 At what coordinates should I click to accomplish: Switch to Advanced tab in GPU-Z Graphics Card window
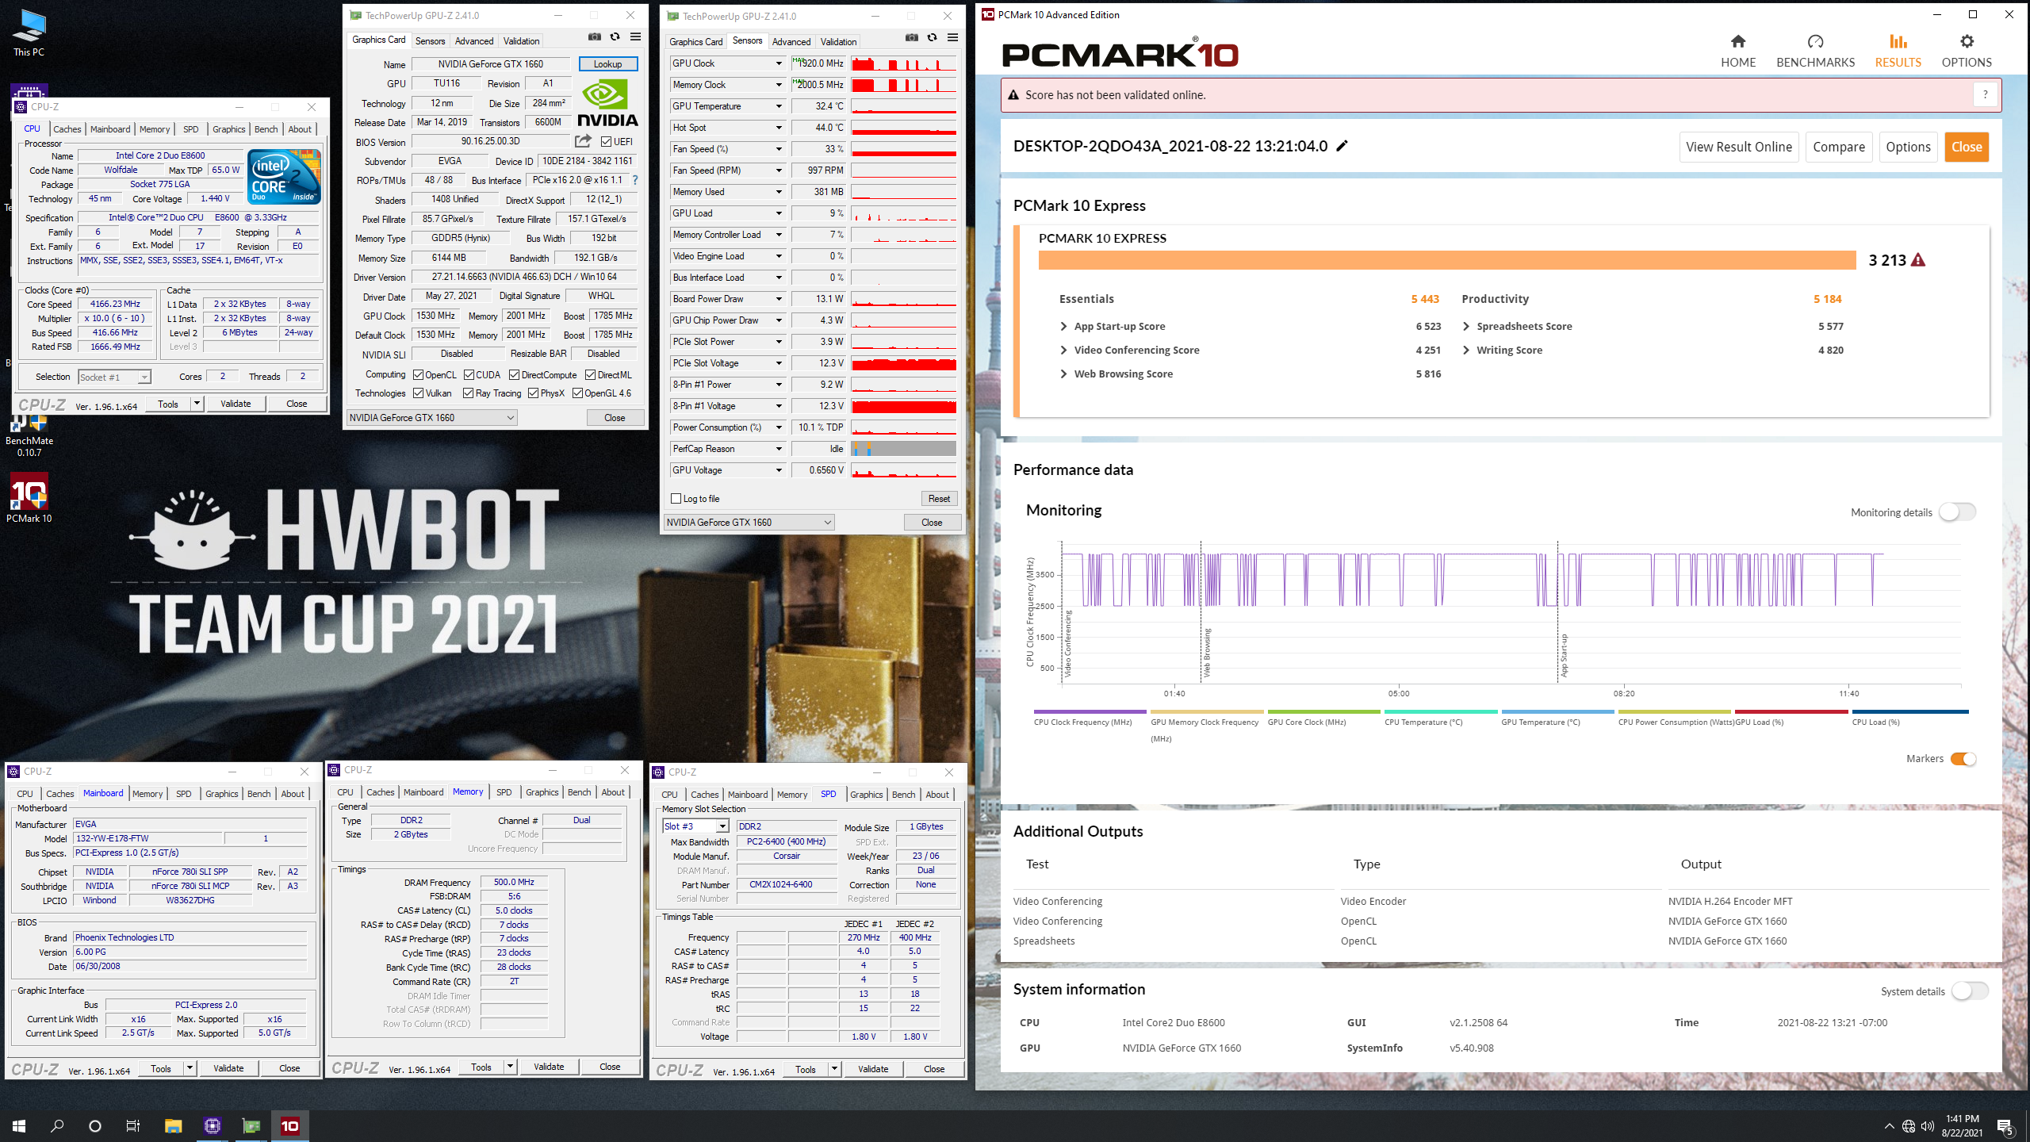474,41
